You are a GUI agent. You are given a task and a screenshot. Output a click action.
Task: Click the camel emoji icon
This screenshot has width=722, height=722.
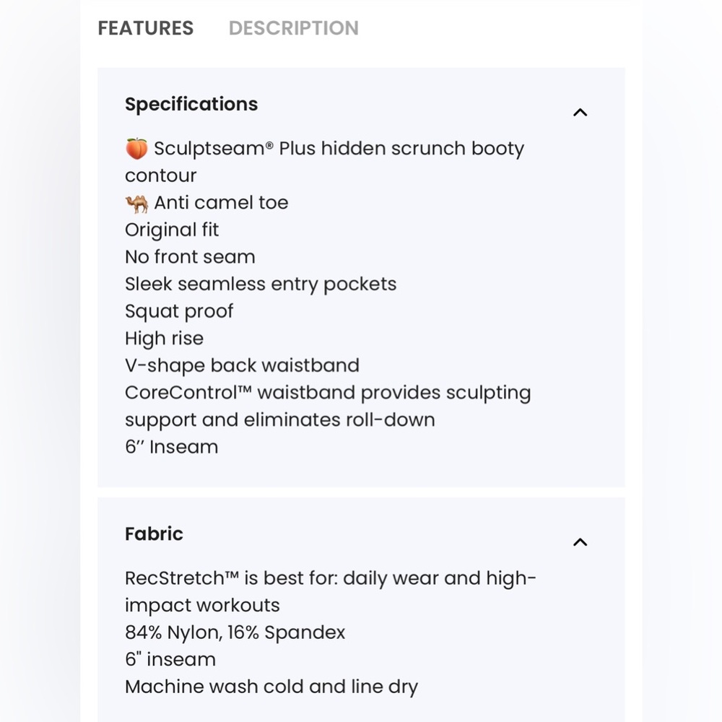tap(136, 203)
